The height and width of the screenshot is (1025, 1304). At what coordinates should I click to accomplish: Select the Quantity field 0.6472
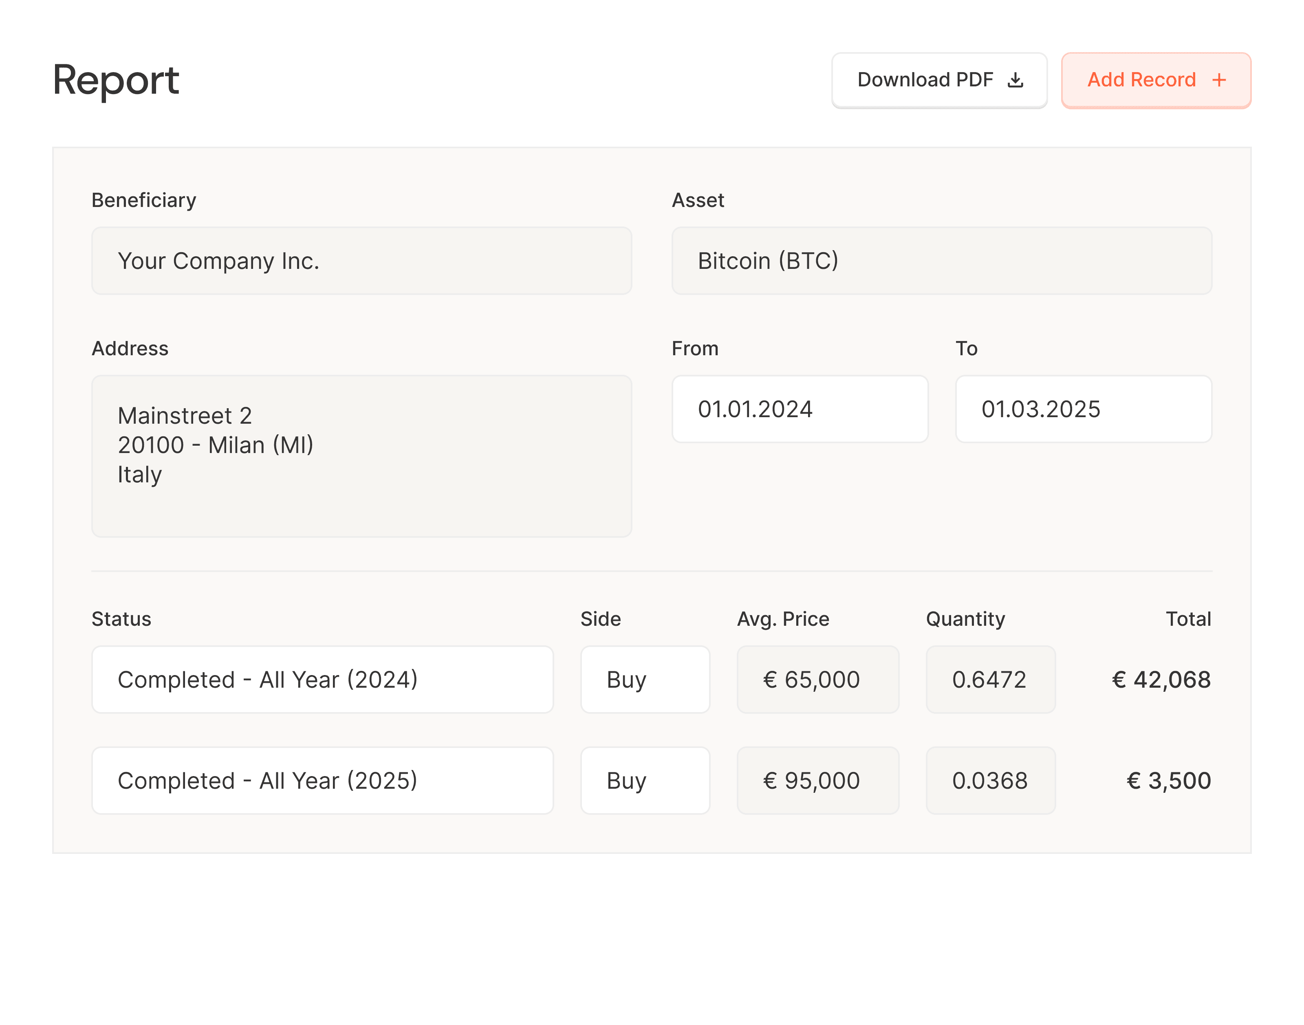coord(991,680)
